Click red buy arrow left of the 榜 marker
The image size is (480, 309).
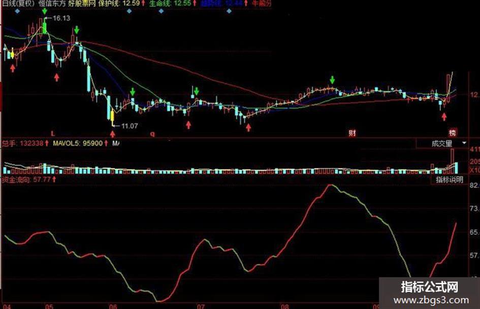(444, 117)
